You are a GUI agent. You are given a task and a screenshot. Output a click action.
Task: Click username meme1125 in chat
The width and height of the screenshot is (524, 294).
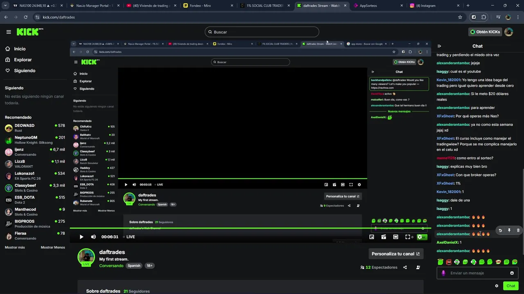coord(445,158)
